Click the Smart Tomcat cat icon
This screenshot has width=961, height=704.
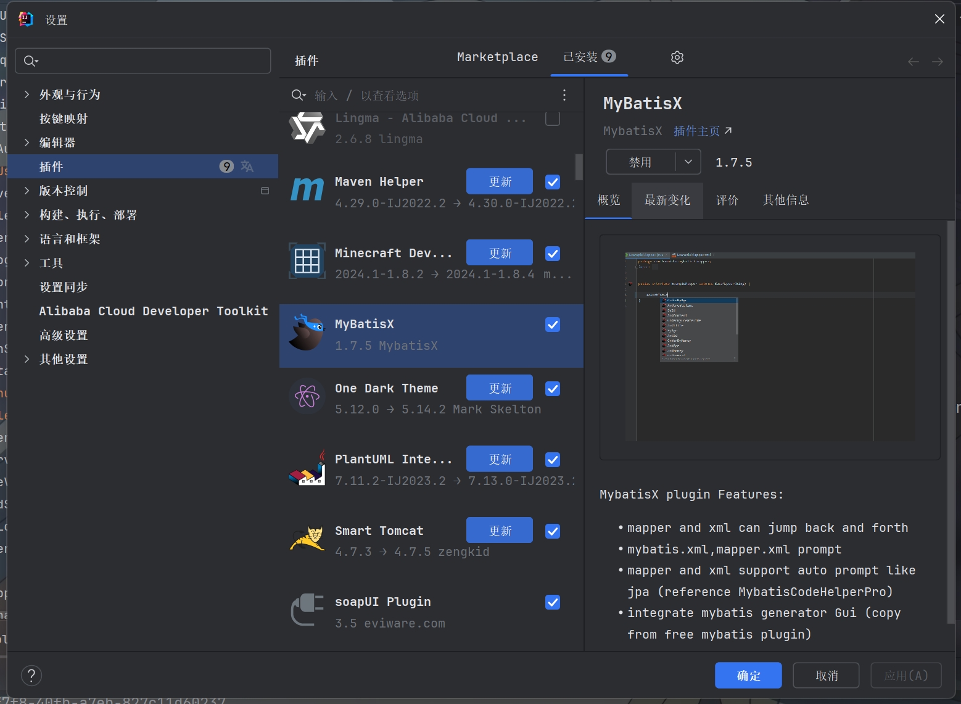point(307,539)
